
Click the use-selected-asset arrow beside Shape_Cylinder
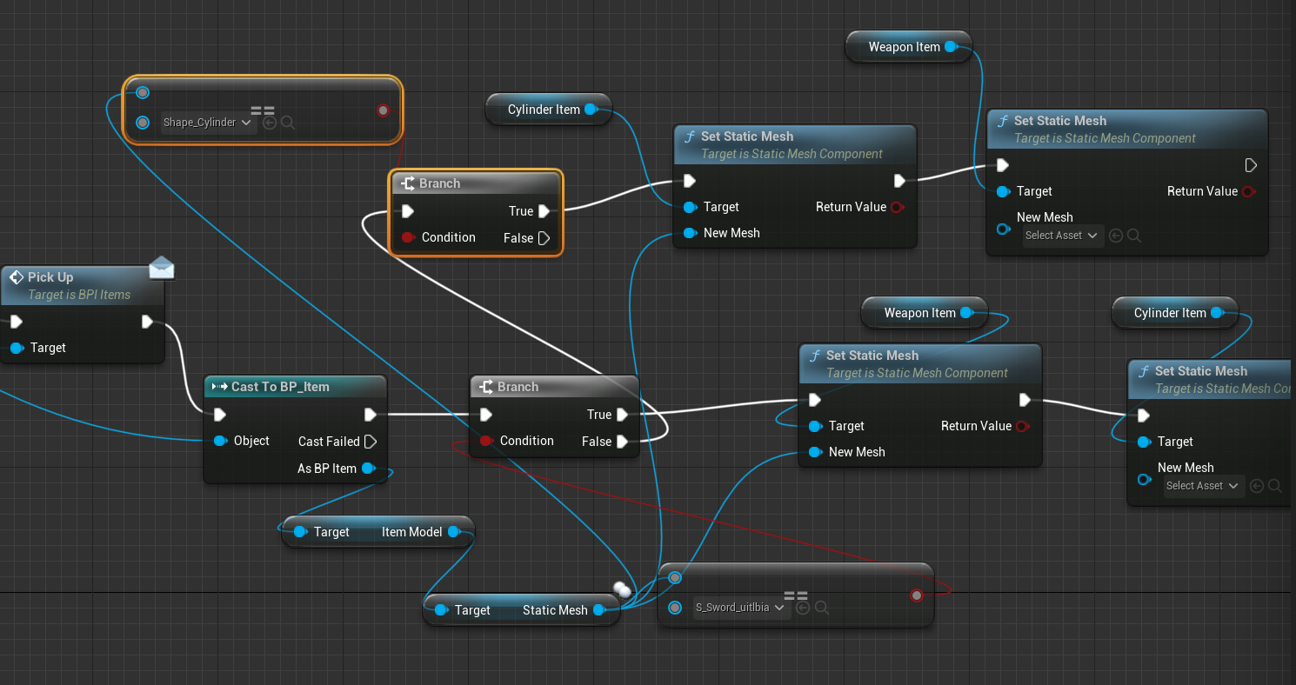(x=270, y=123)
